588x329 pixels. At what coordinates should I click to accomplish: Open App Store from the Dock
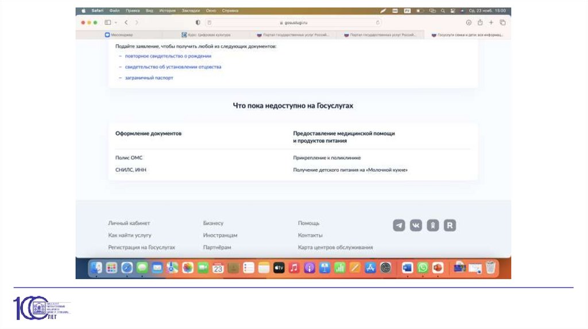click(x=370, y=268)
